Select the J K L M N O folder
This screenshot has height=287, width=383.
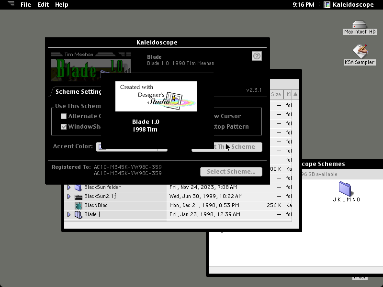(x=345, y=189)
